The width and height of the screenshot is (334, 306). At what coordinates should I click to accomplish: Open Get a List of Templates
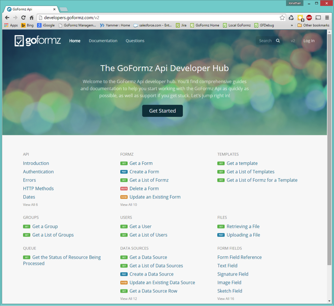click(250, 172)
